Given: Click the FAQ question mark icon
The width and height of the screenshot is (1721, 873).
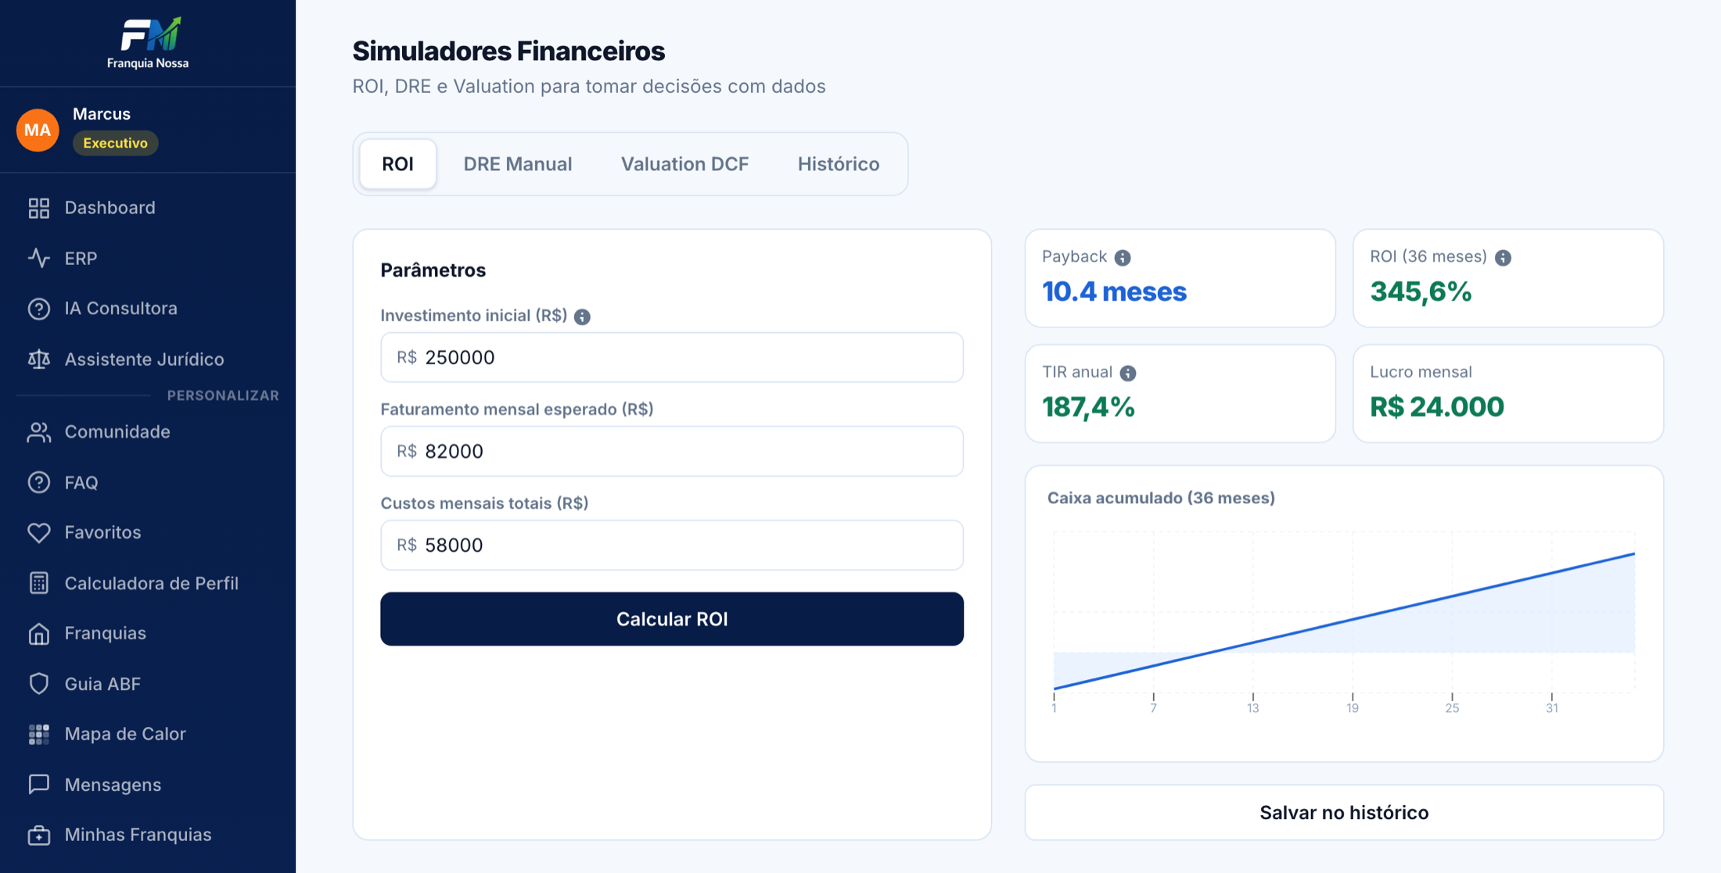Looking at the screenshot, I should [x=38, y=482].
